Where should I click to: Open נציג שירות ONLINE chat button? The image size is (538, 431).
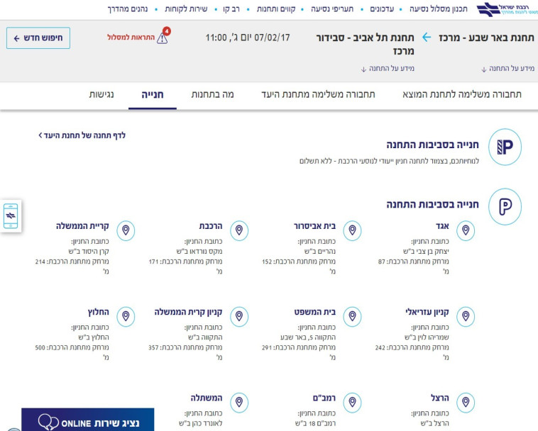88,420
